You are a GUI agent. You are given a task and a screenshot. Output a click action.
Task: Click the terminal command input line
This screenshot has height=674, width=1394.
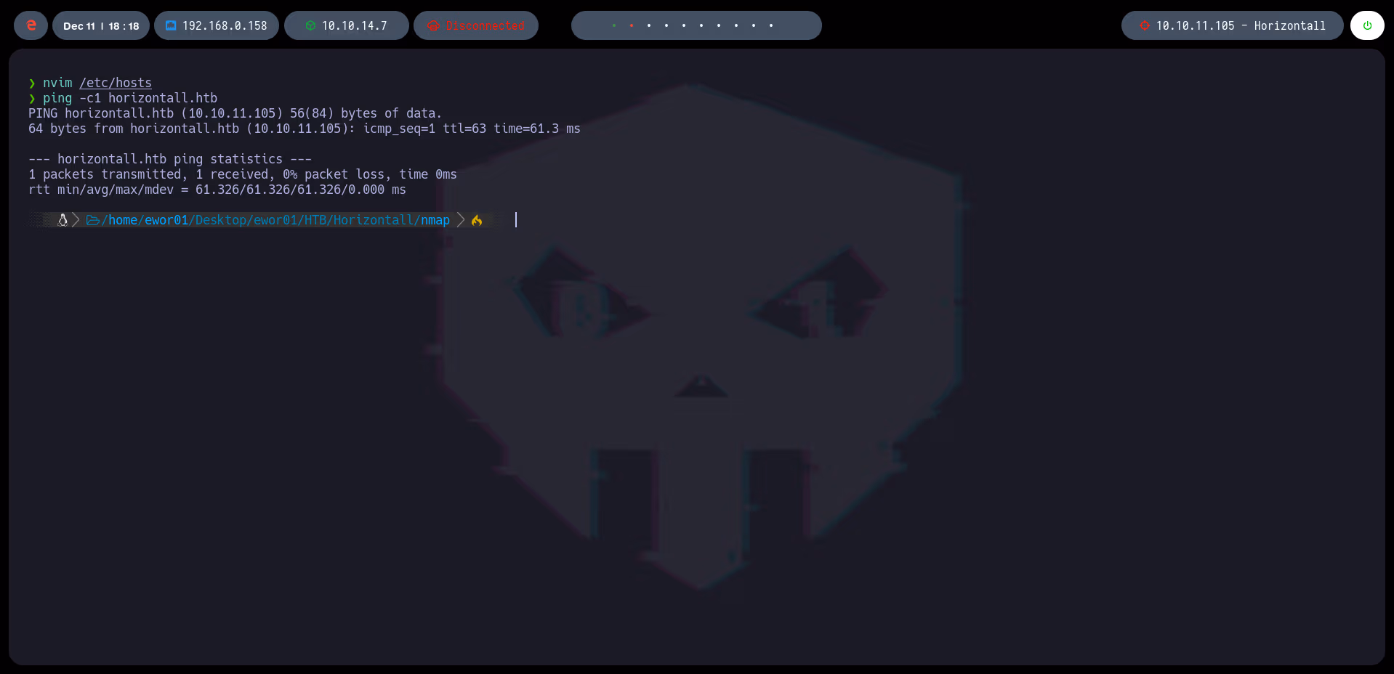click(516, 220)
